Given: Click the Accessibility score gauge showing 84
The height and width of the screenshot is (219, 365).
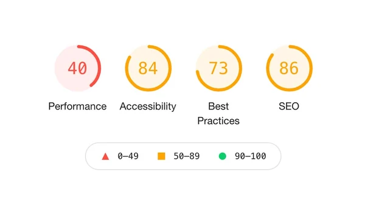Looking at the screenshot, I should coord(148,68).
